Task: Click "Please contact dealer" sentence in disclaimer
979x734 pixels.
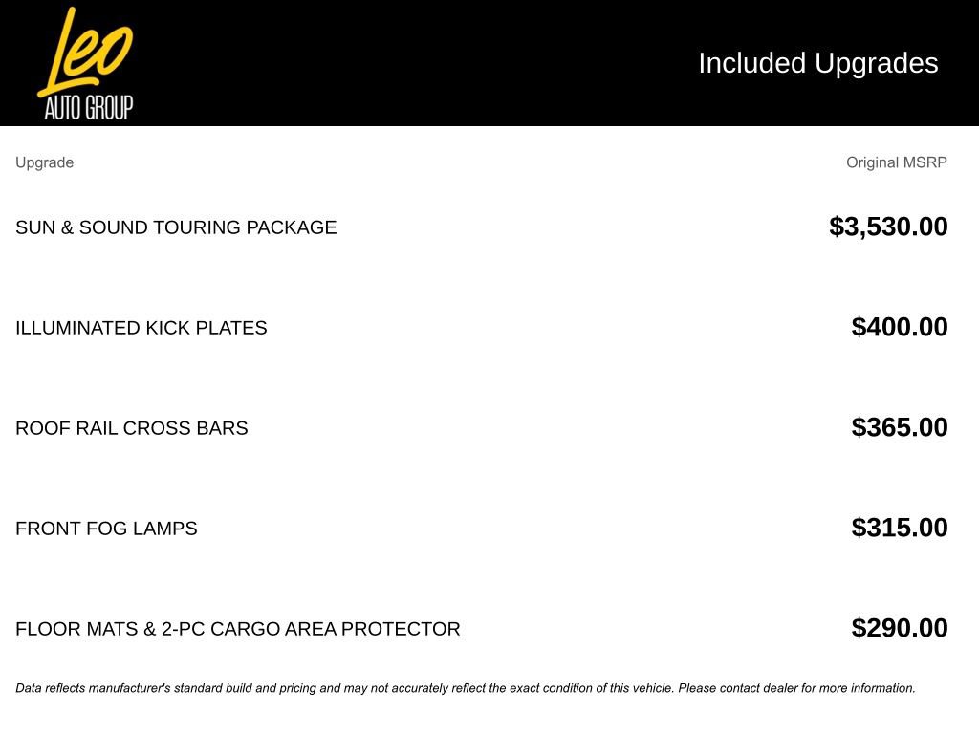Action: (x=796, y=688)
